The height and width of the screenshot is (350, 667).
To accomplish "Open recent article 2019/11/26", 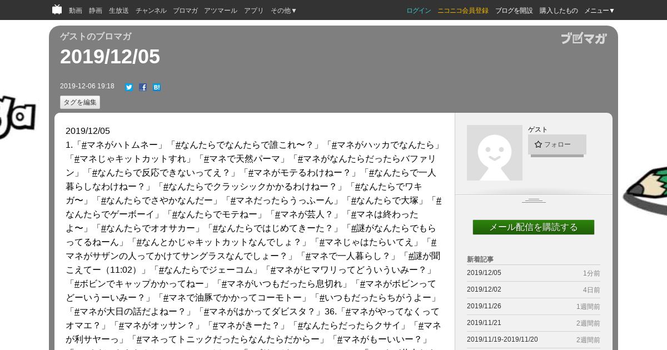I will [x=484, y=306].
